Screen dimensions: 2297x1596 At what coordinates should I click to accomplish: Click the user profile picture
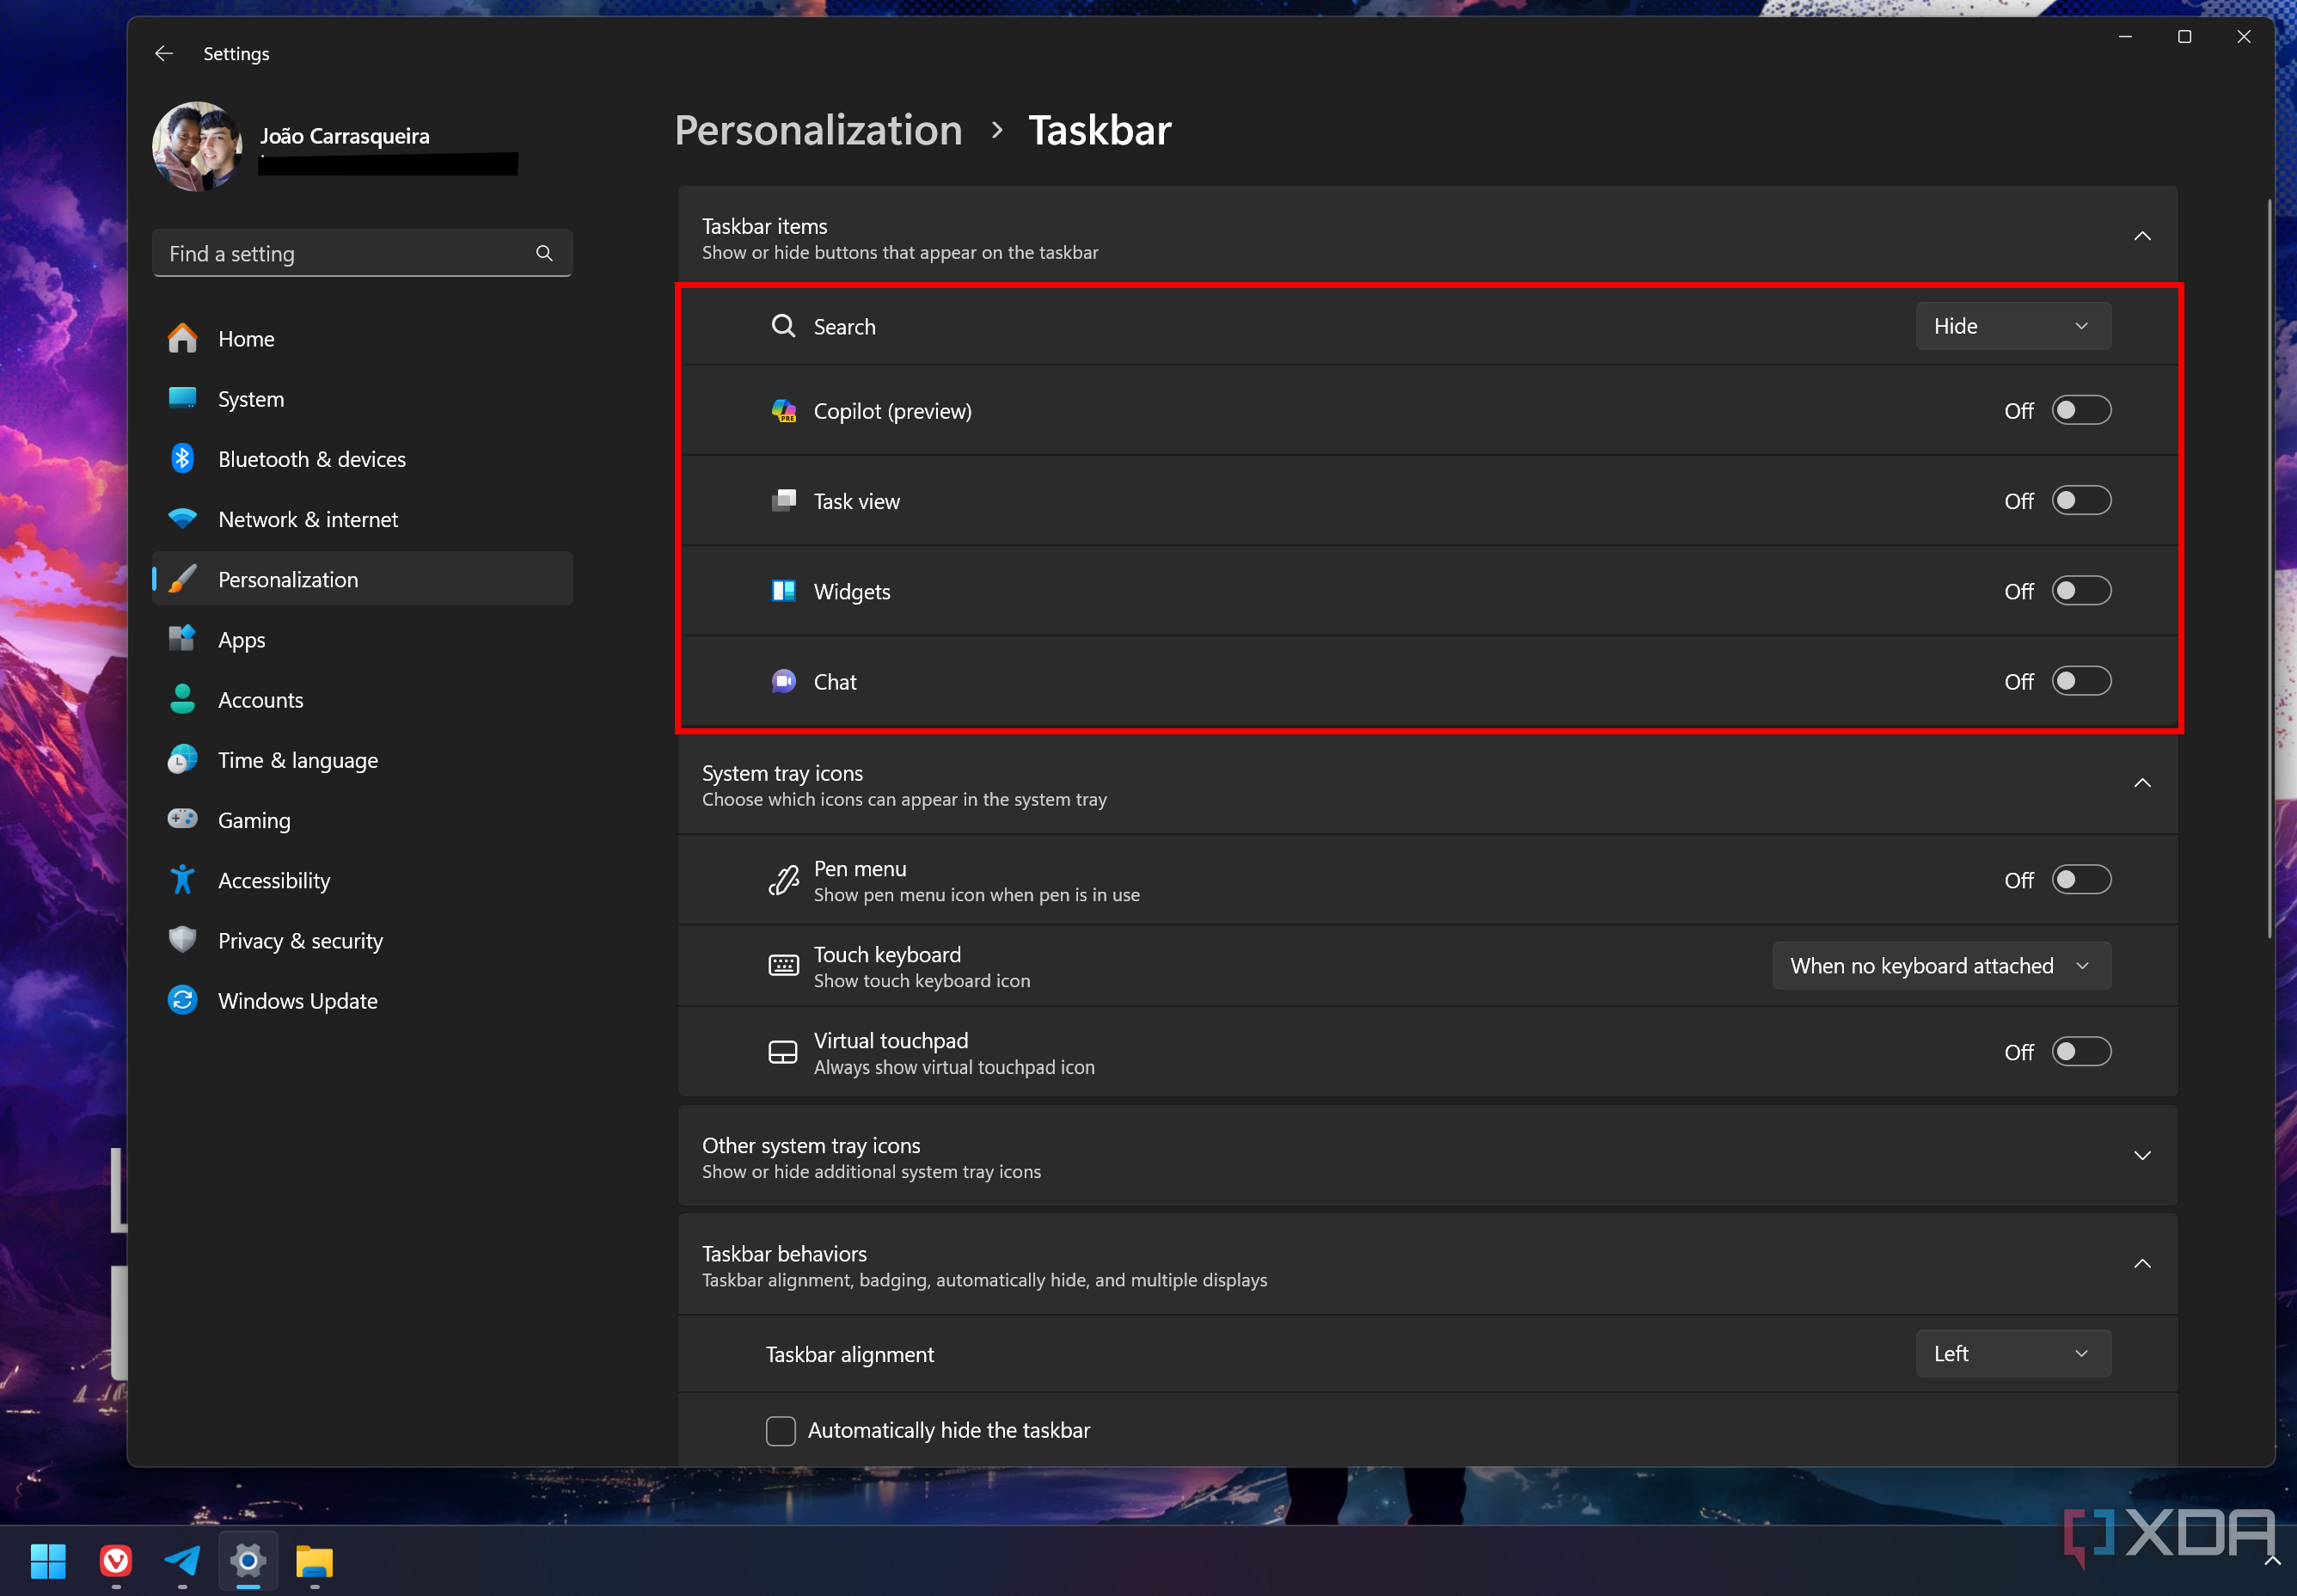pyautogui.click(x=197, y=146)
